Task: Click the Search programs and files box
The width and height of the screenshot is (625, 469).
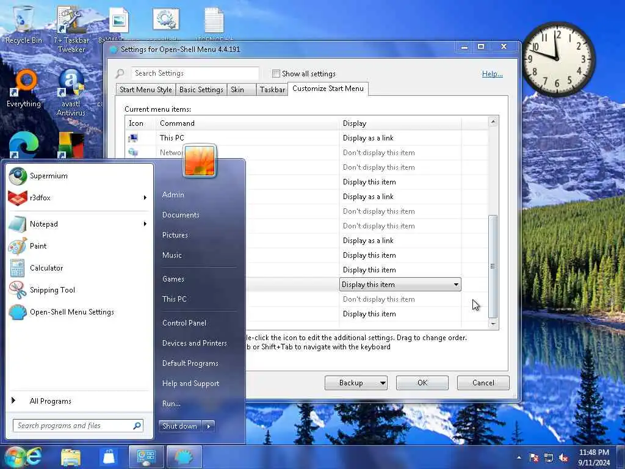Action: pyautogui.click(x=78, y=426)
